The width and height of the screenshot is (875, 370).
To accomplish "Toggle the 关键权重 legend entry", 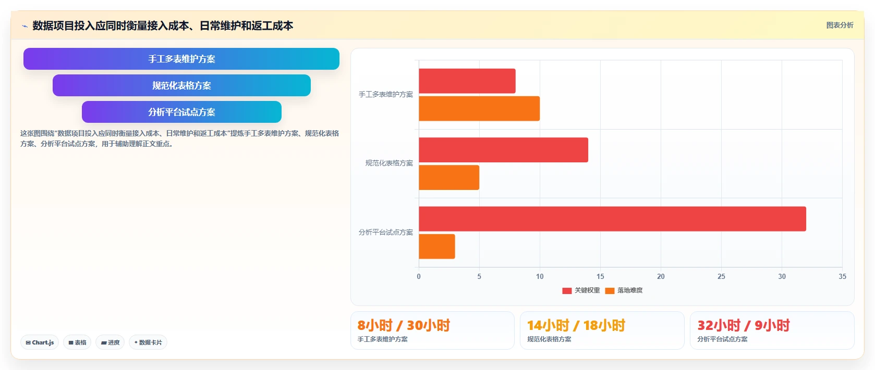I will coord(581,290).
